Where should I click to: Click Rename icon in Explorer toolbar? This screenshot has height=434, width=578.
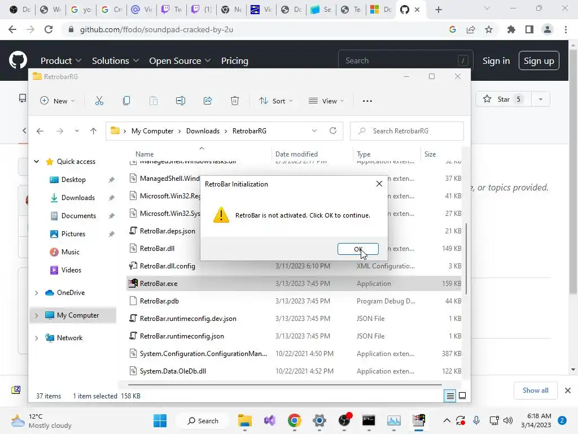pos(181,101)
